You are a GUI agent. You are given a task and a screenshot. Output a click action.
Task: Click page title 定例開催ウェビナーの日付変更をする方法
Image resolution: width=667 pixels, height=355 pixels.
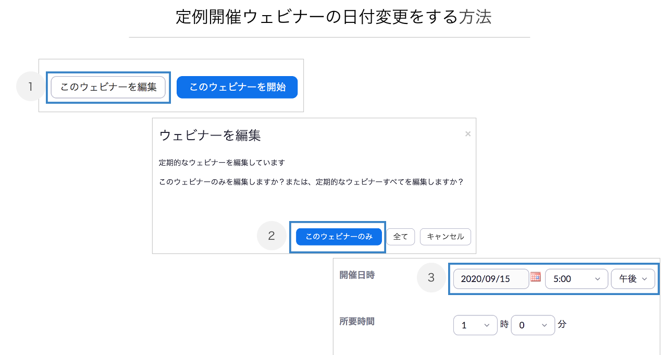click(333, 17)
